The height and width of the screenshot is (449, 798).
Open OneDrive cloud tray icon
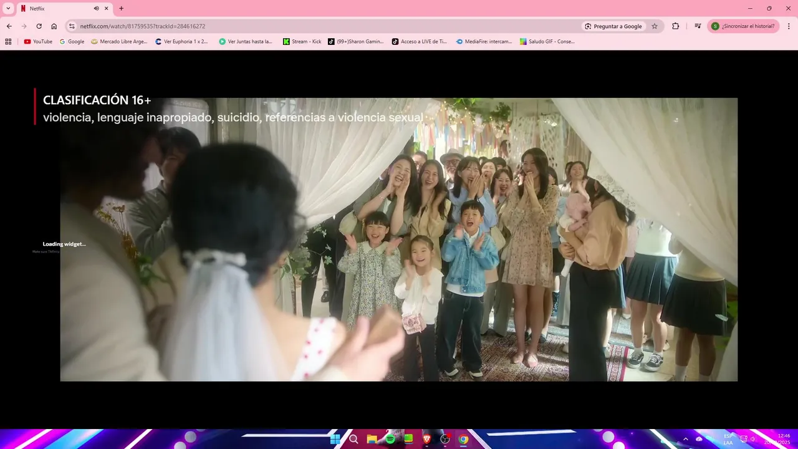[x=699, y=439]
